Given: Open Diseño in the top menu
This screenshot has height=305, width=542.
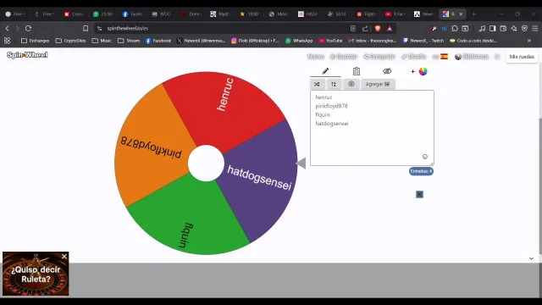Looking at the screenshot, I should (x=414, y=57).
